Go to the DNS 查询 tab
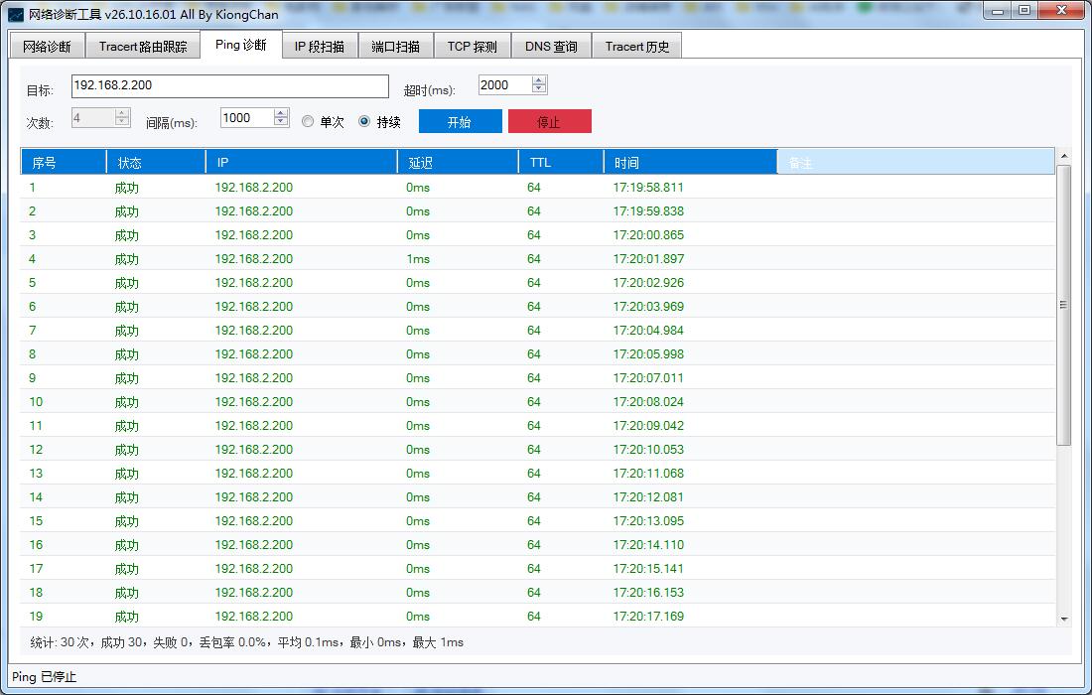1092x695 pixels. pos(551,47)
